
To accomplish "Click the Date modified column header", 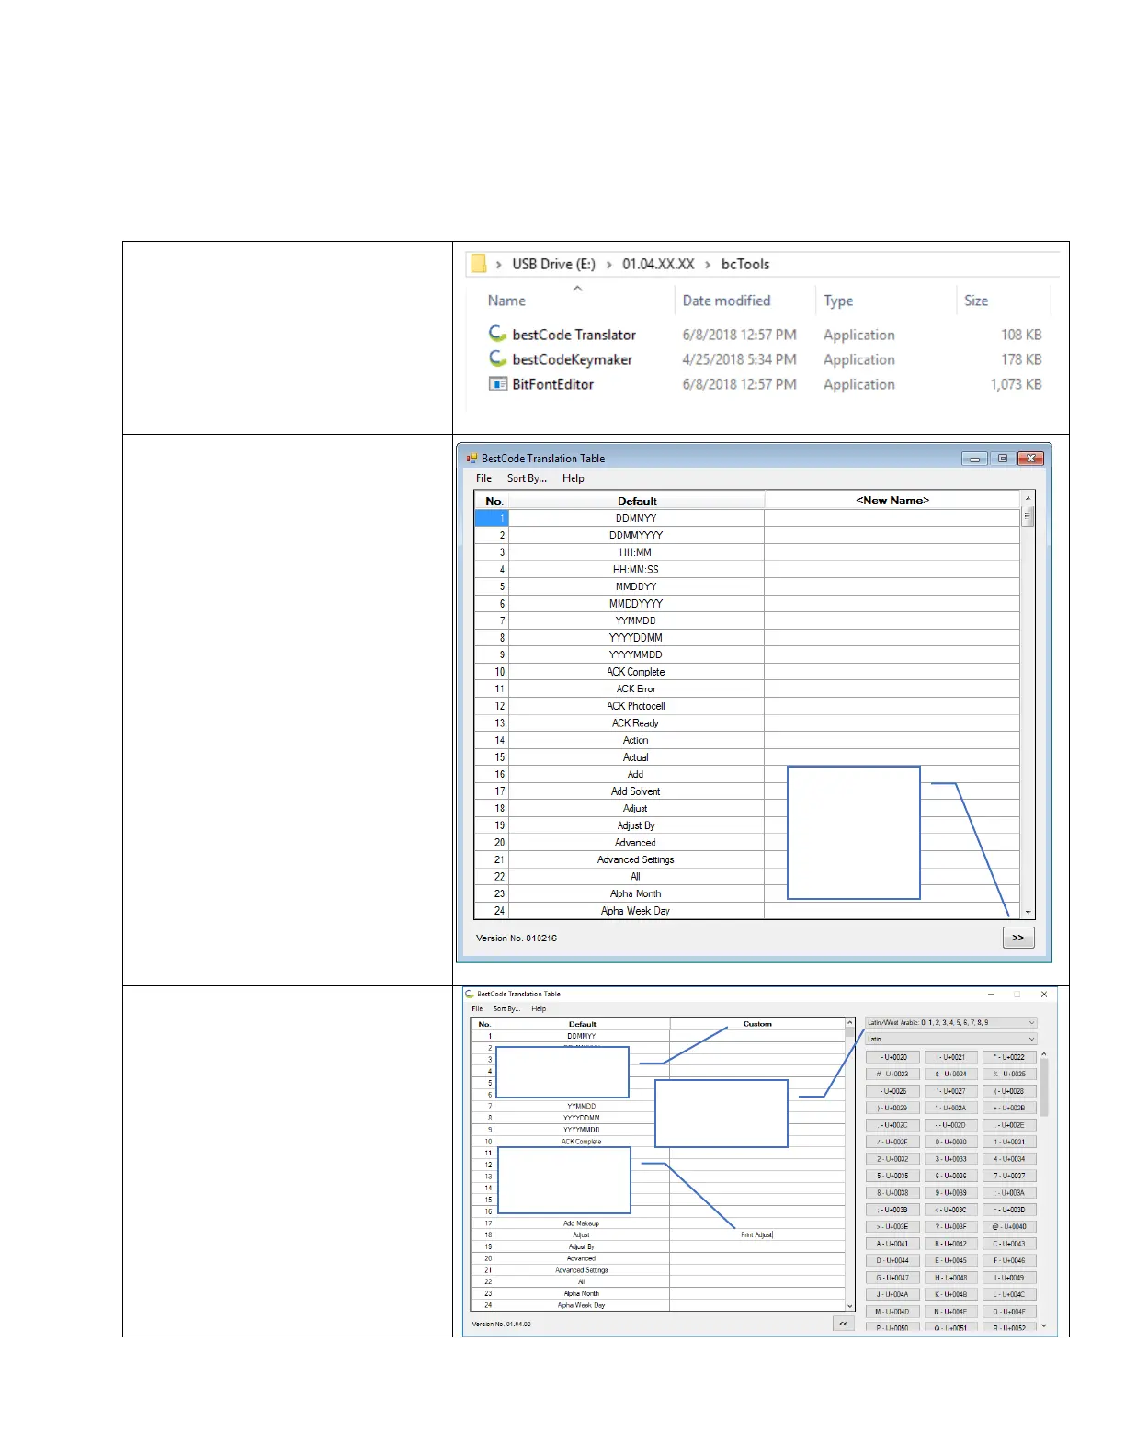I will 726,301.
